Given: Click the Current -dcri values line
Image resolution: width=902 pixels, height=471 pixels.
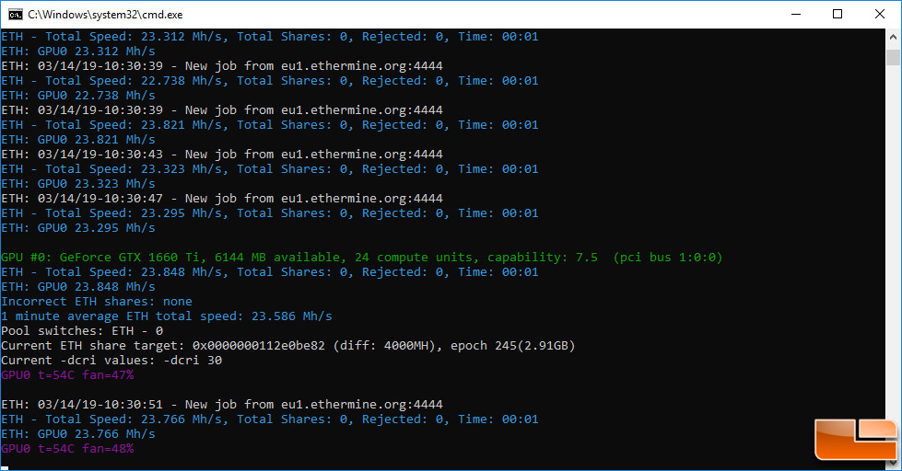Looking at the screenshot, I should point(111,361).
